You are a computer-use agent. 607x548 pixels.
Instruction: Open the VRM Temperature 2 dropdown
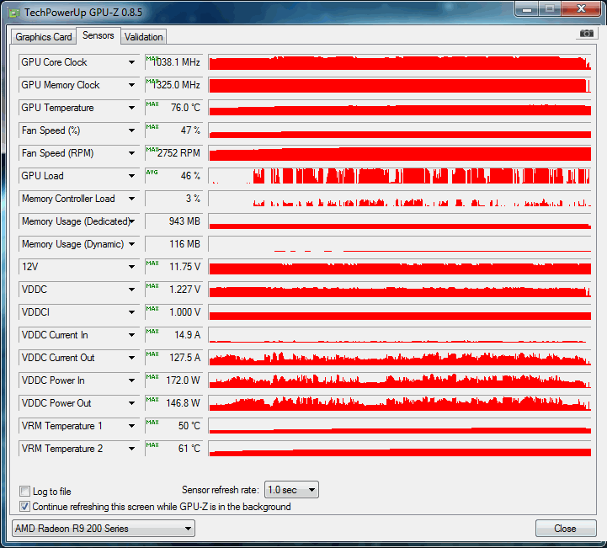[131, 449]
